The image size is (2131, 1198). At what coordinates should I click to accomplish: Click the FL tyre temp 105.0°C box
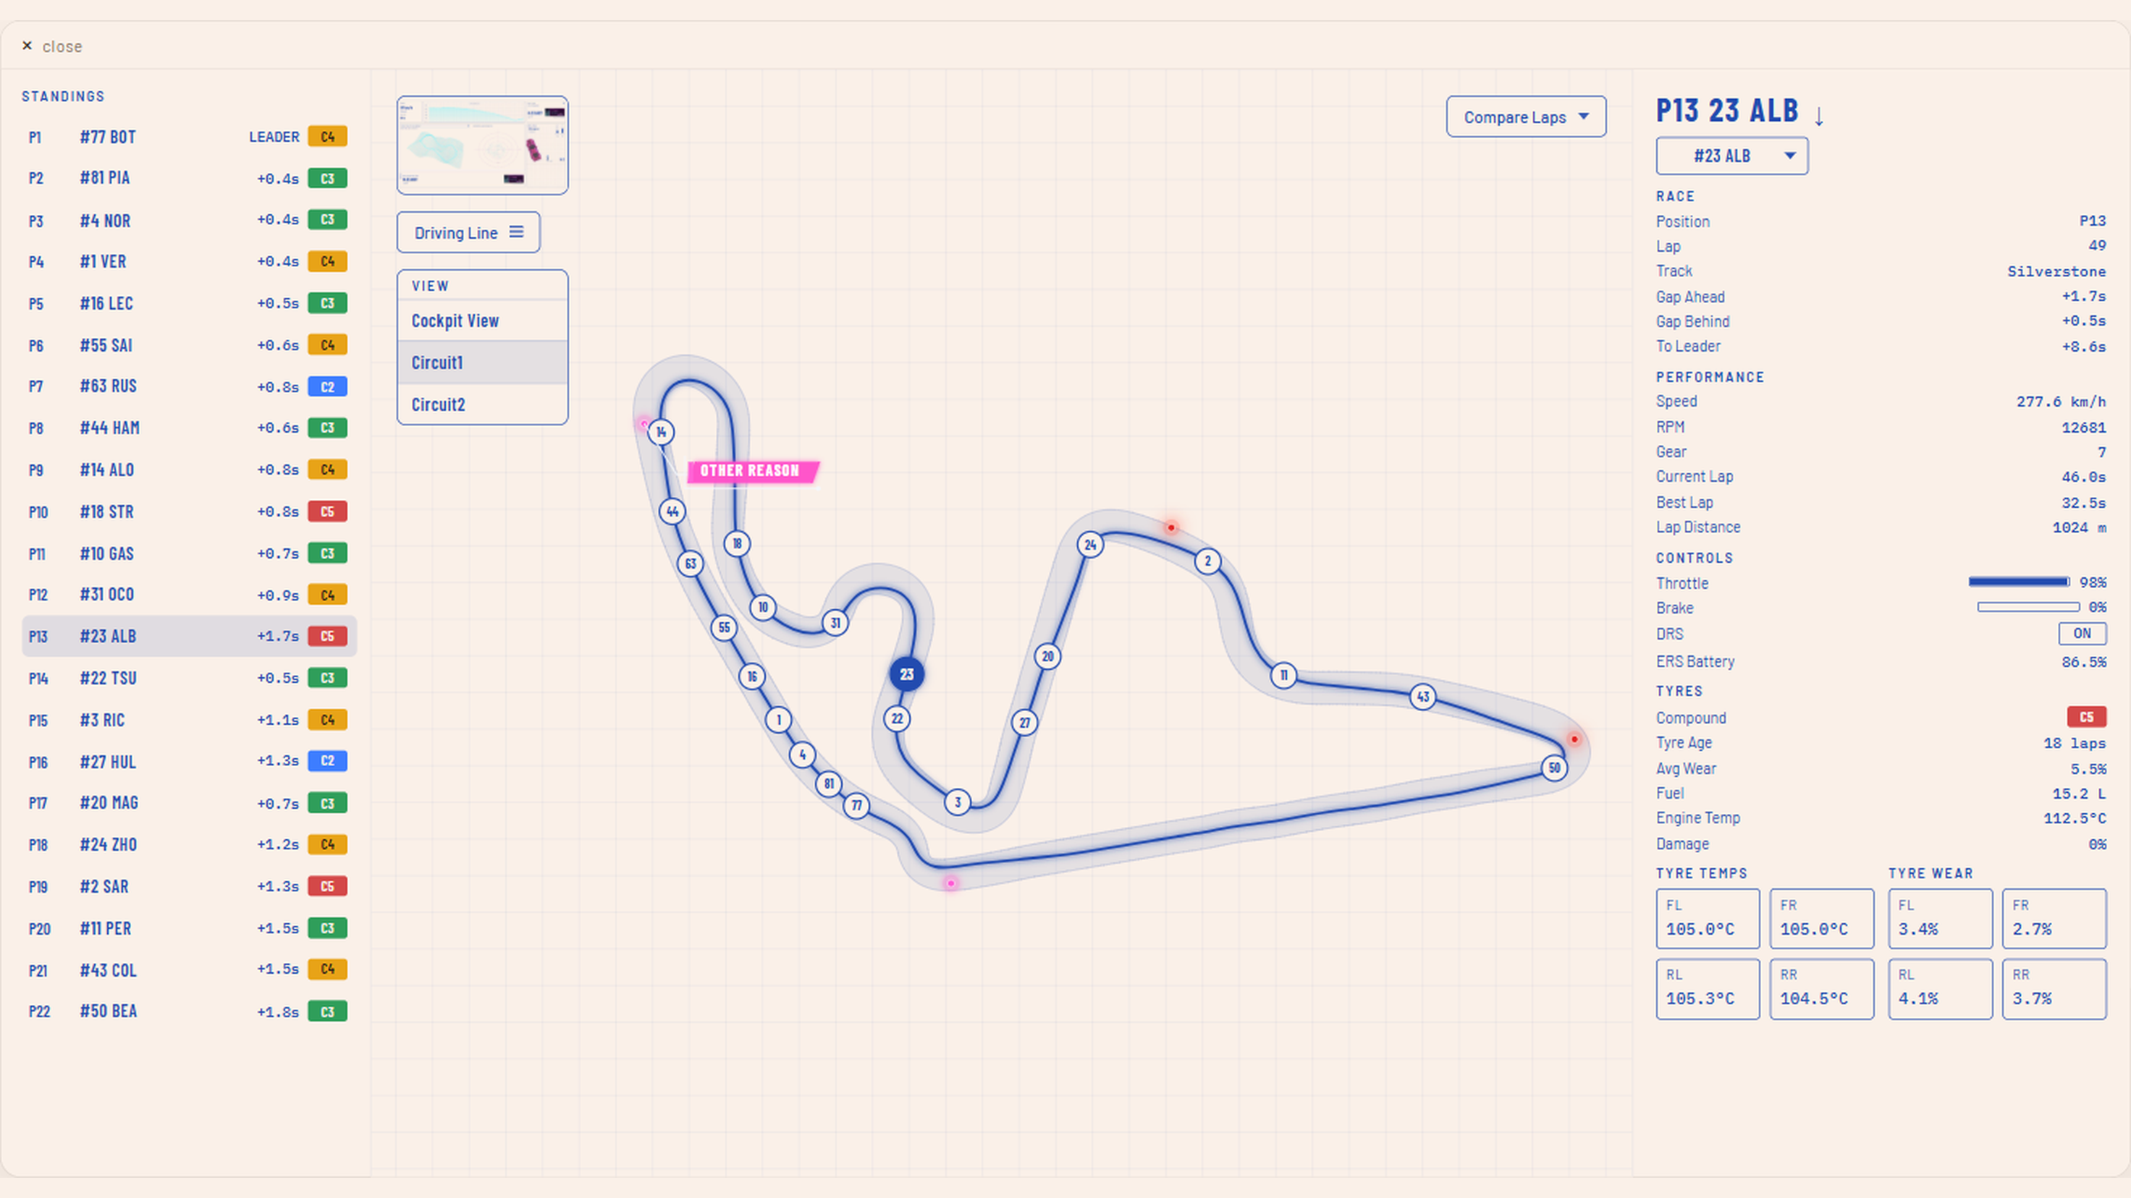[x=1708, y=919]
